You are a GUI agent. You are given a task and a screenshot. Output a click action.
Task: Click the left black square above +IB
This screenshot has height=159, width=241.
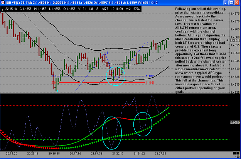tap(234, 153)
